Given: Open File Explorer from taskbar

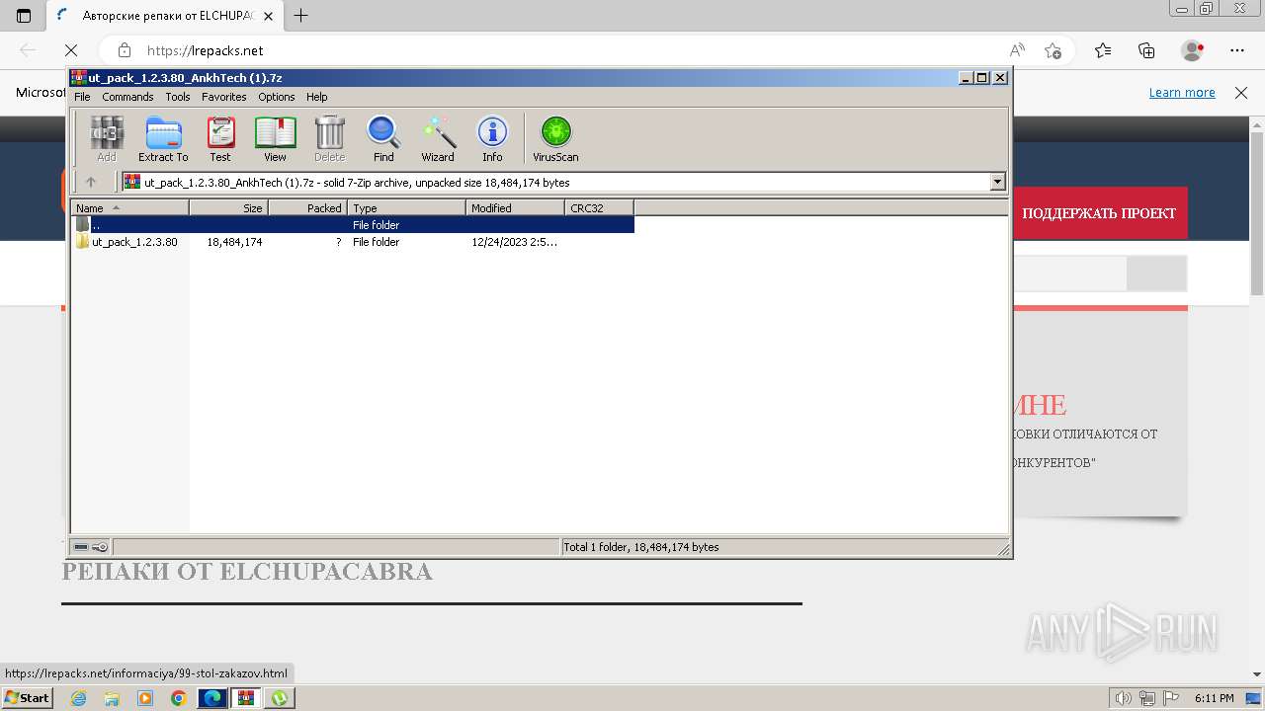Looking at the screenshot, I should [x=112, y=698].
